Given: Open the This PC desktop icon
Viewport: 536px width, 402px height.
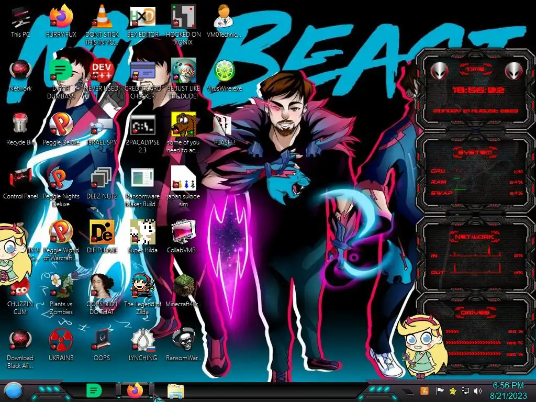Looking at the screenshot, I should coord(20,22).
